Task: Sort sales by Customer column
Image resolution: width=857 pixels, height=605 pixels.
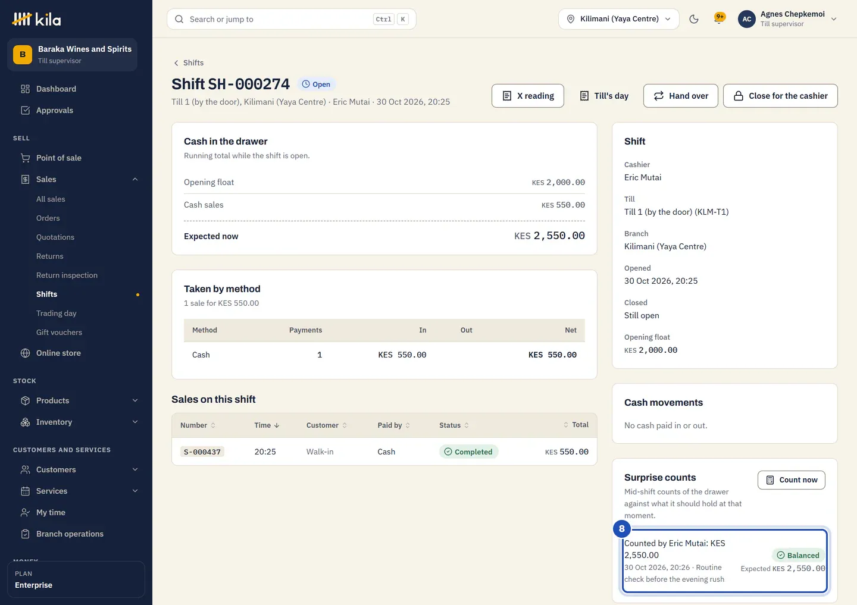Action: click(327, 425)
